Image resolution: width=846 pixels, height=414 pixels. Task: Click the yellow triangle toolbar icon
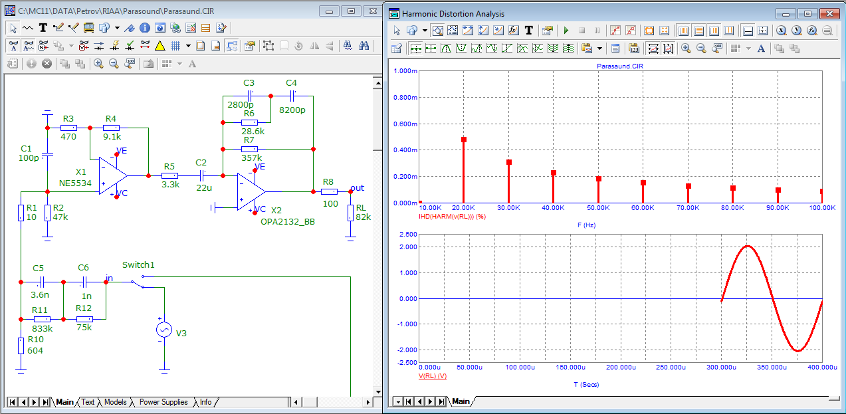pos(159,46)
